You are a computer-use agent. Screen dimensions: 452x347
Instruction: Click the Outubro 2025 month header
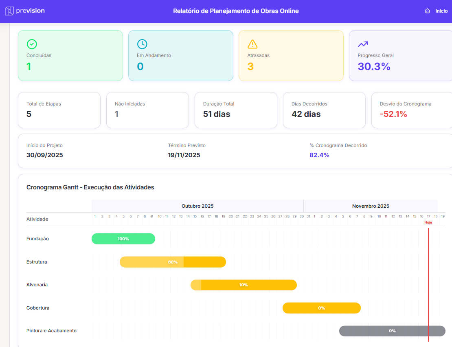pyautogui.click(x=197, y=206)
